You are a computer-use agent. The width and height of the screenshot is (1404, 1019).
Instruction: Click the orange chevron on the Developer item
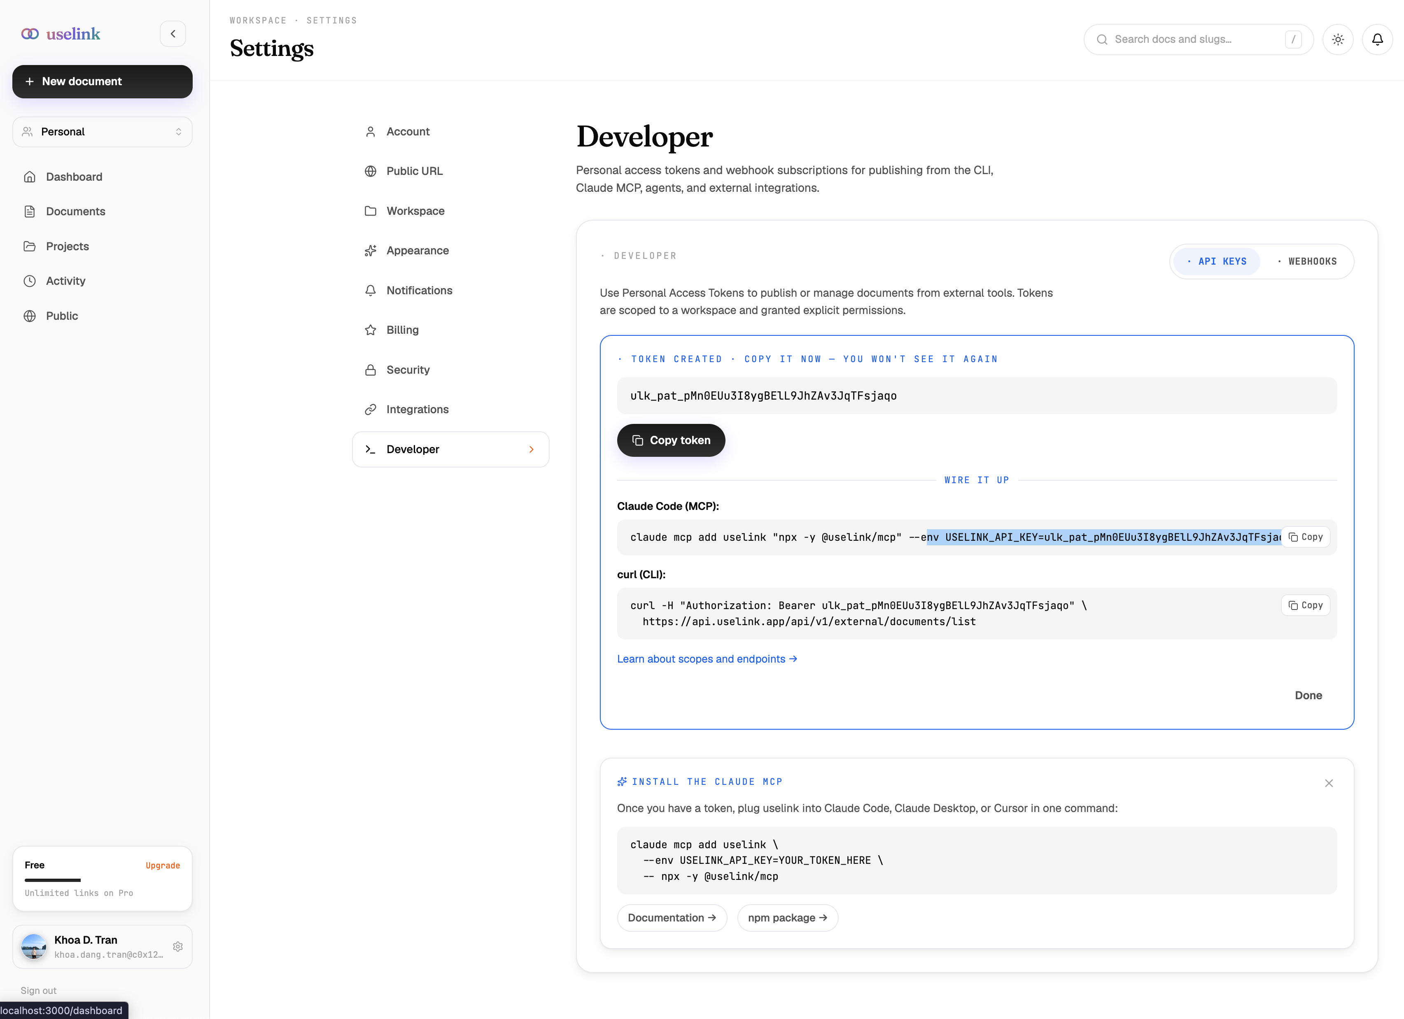(x=531, y=450)
